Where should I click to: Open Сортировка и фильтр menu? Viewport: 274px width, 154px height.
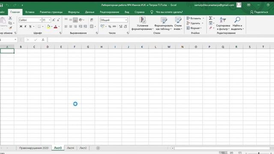223,24
